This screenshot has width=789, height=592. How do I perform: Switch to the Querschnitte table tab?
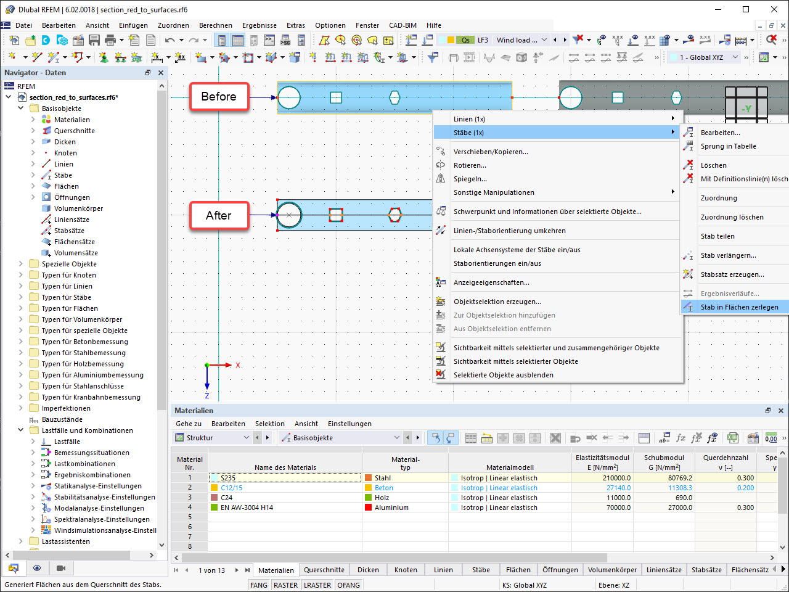(x=324, y=570)
